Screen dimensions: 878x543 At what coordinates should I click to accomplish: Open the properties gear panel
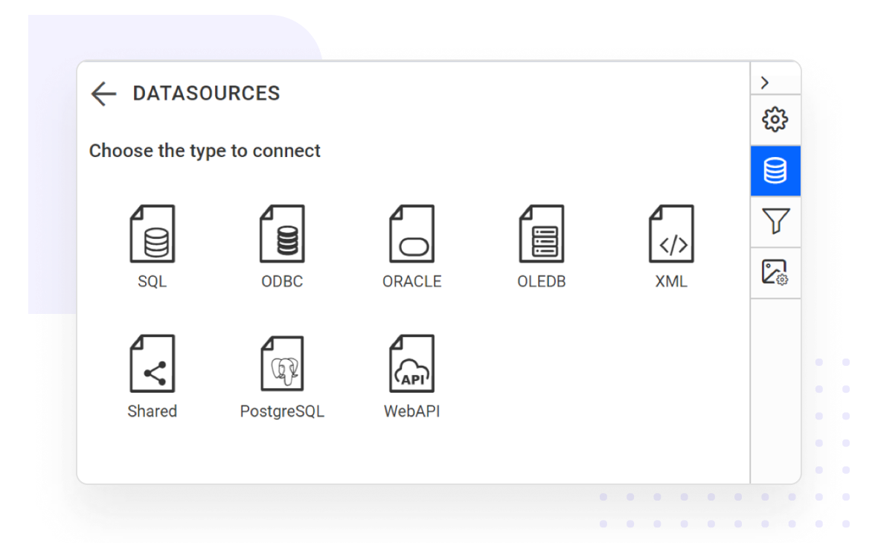[775, 120]
